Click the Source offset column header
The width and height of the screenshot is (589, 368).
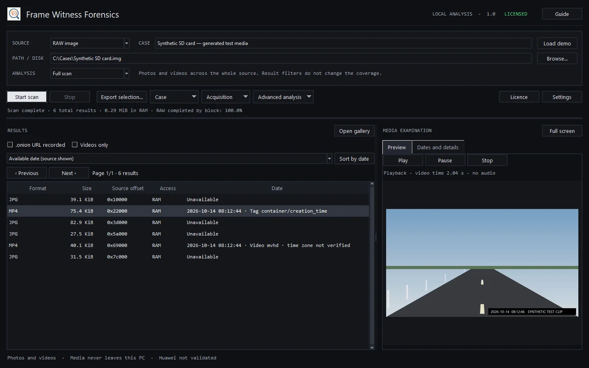[x=128, y=188]
